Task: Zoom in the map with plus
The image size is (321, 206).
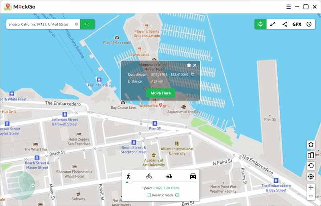Action: tap(311, 188)
